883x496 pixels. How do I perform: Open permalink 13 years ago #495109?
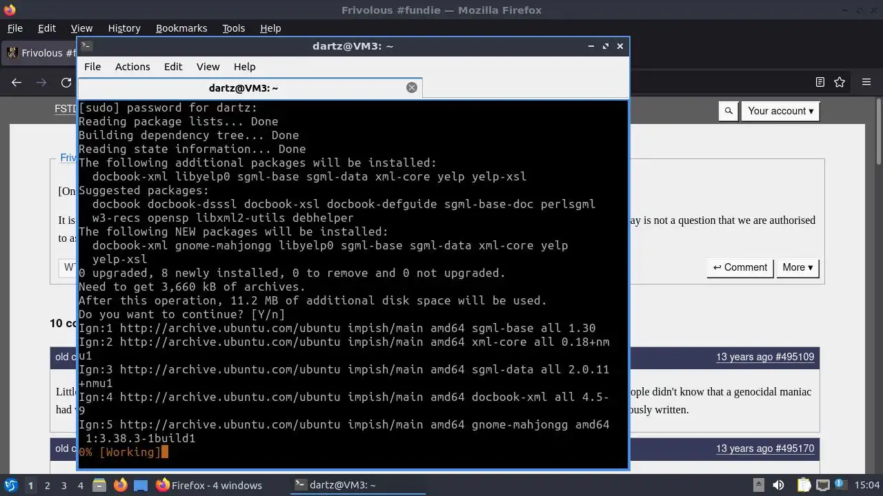[765, 357]
